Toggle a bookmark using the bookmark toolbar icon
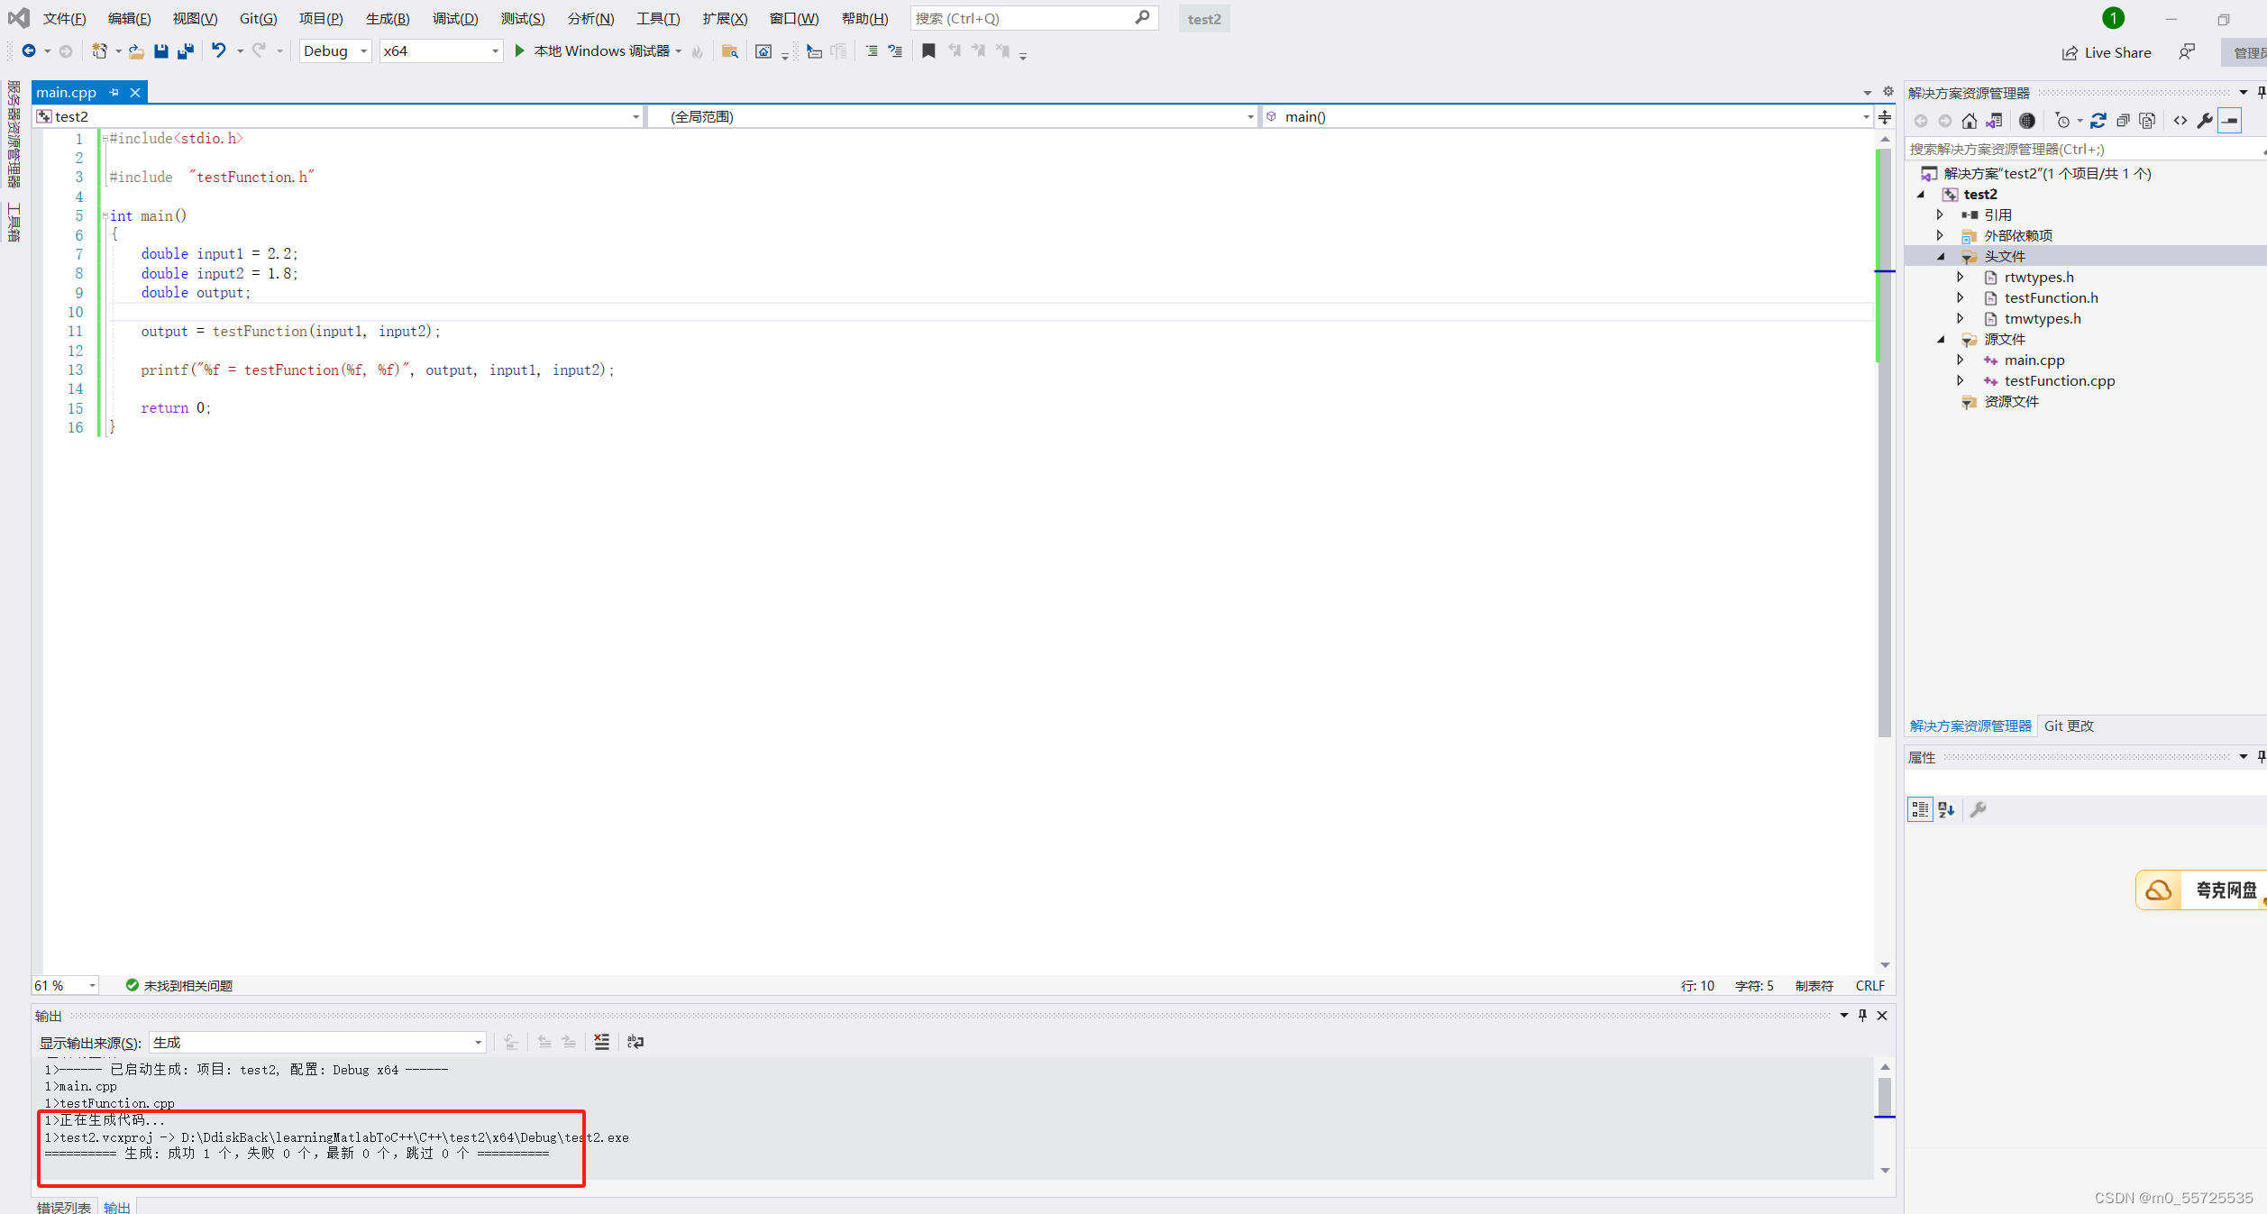 click(928, 51)
